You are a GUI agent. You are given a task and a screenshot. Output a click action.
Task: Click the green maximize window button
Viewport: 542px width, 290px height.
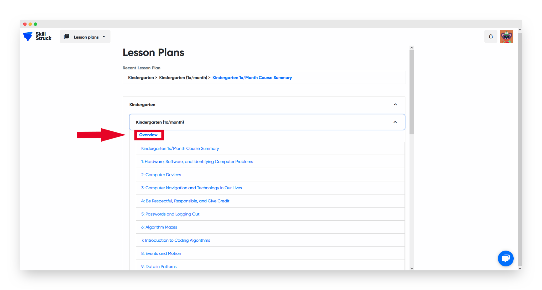pos(35,24)
